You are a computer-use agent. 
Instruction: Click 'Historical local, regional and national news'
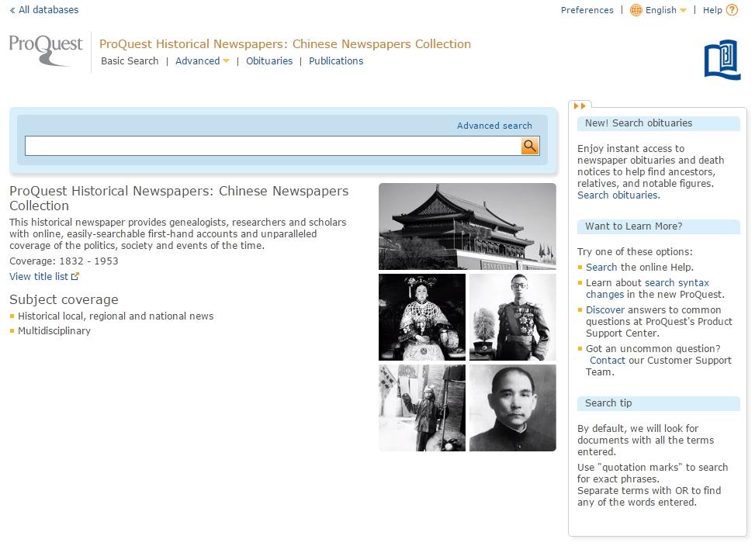click(116, 316)
